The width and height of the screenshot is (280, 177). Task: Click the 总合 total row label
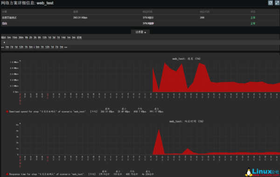click(x=5, y=23)
